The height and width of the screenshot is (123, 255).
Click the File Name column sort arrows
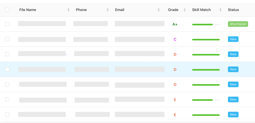[69, 10]
